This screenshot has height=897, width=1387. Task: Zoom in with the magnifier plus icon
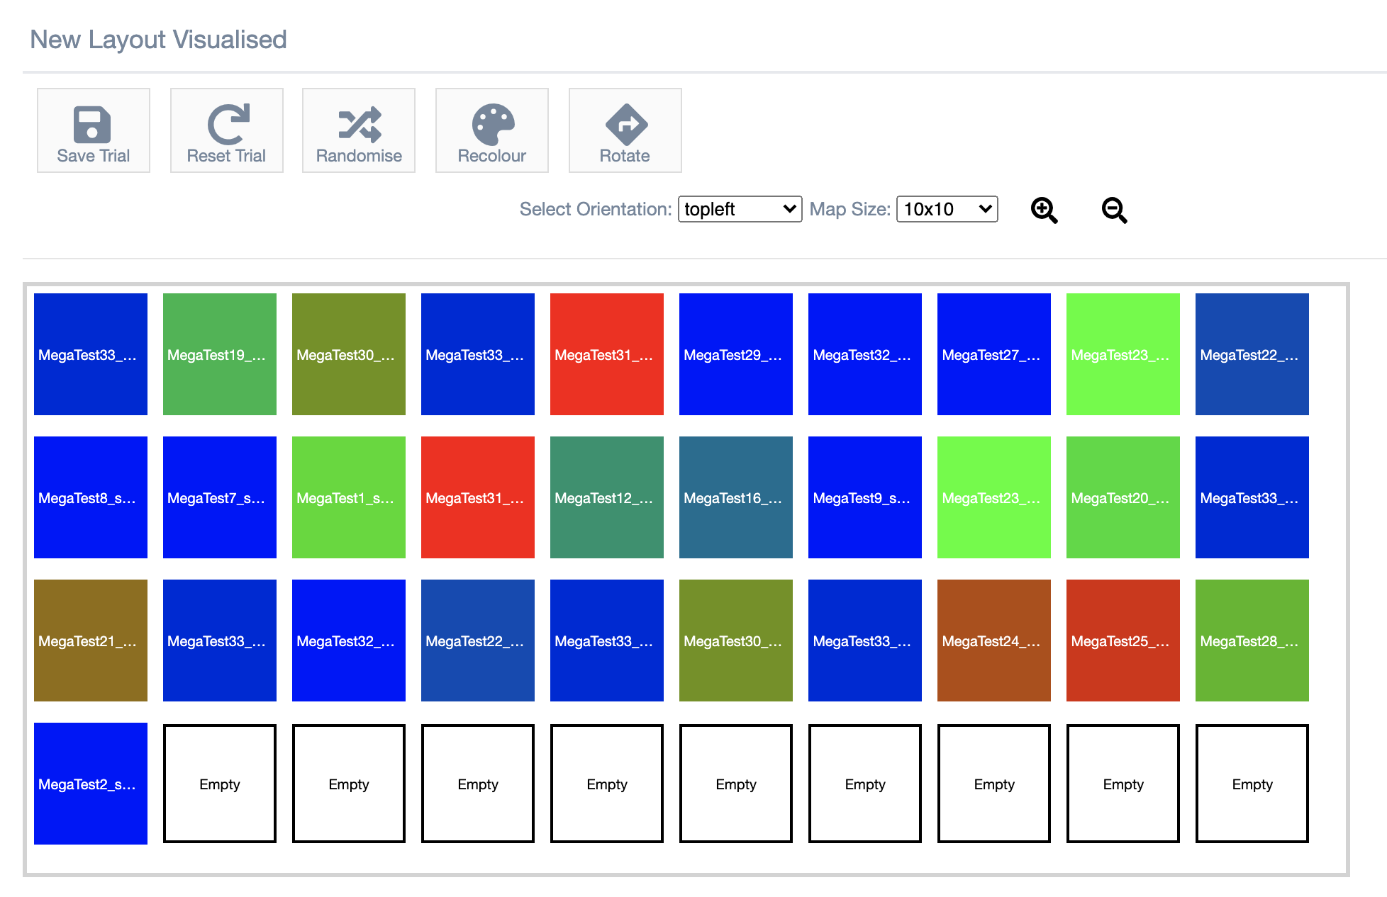[x=1044, y=210]
